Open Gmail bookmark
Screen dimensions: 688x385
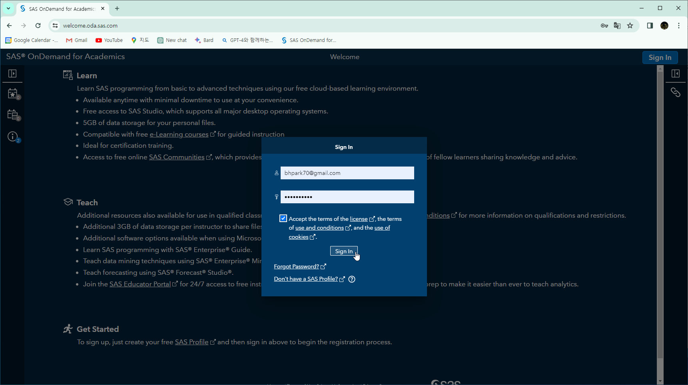(77, 40)
